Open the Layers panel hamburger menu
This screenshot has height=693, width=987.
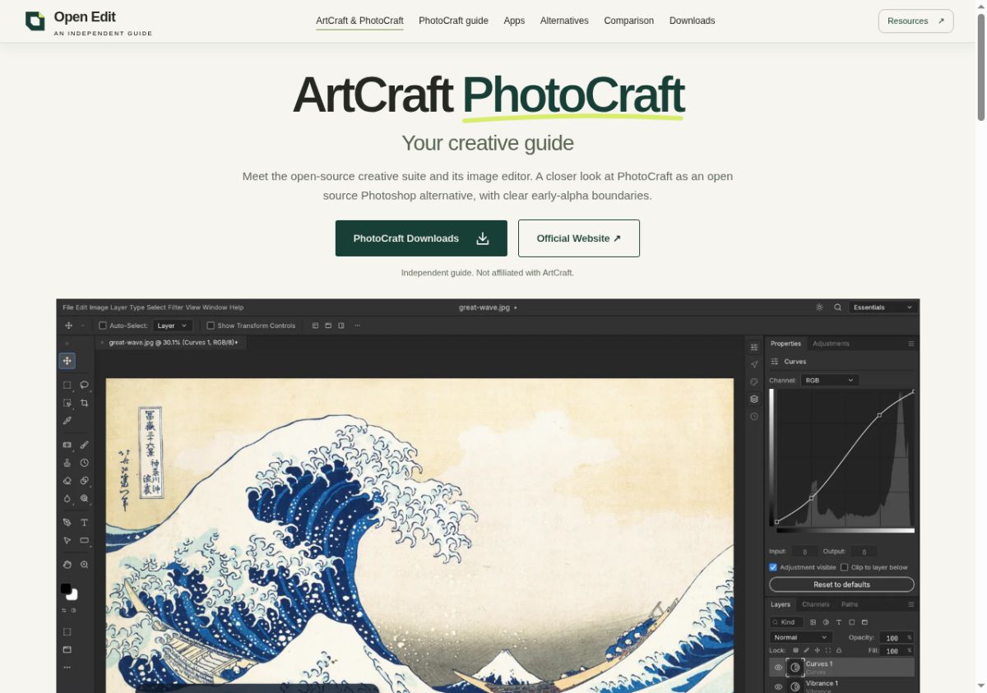911,604
